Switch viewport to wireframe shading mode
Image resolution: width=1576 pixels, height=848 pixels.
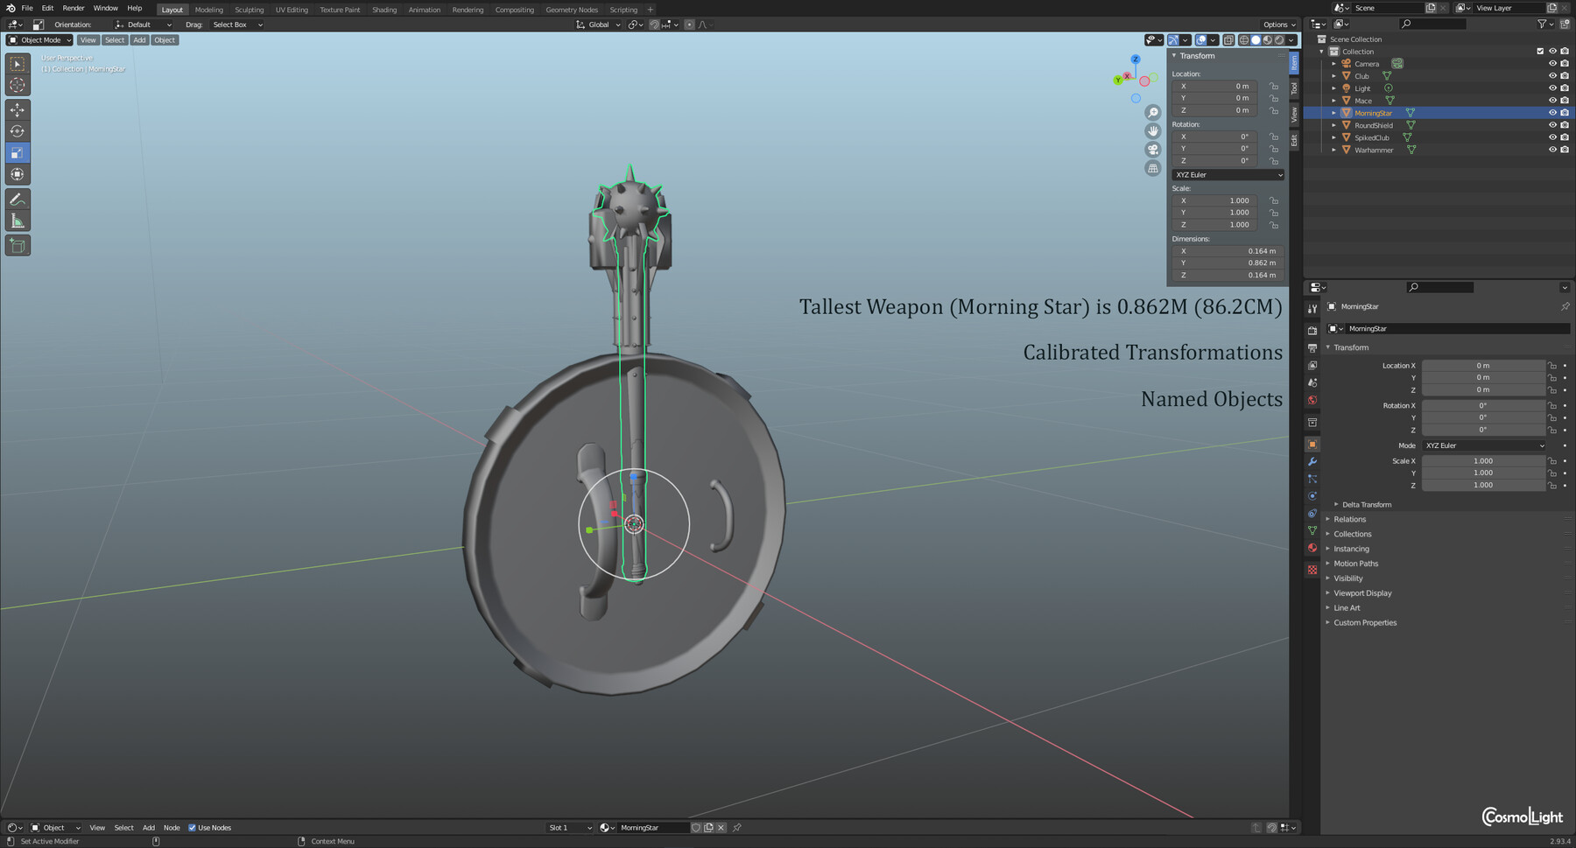pos(1243,39)
